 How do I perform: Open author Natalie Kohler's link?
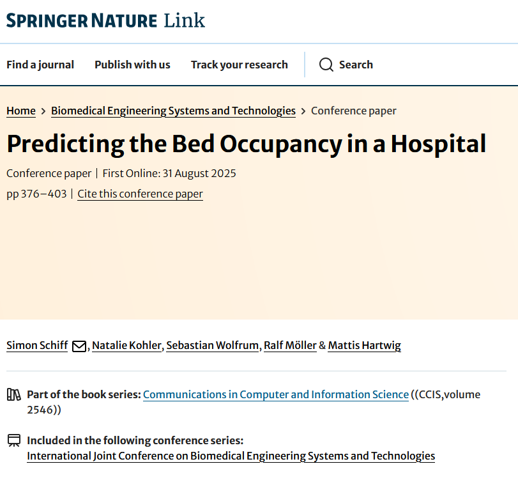tap(127, 345)
